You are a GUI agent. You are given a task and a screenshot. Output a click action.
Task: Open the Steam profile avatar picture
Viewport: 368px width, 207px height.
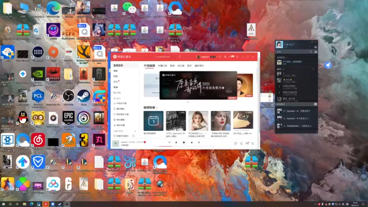pos(279,44)
